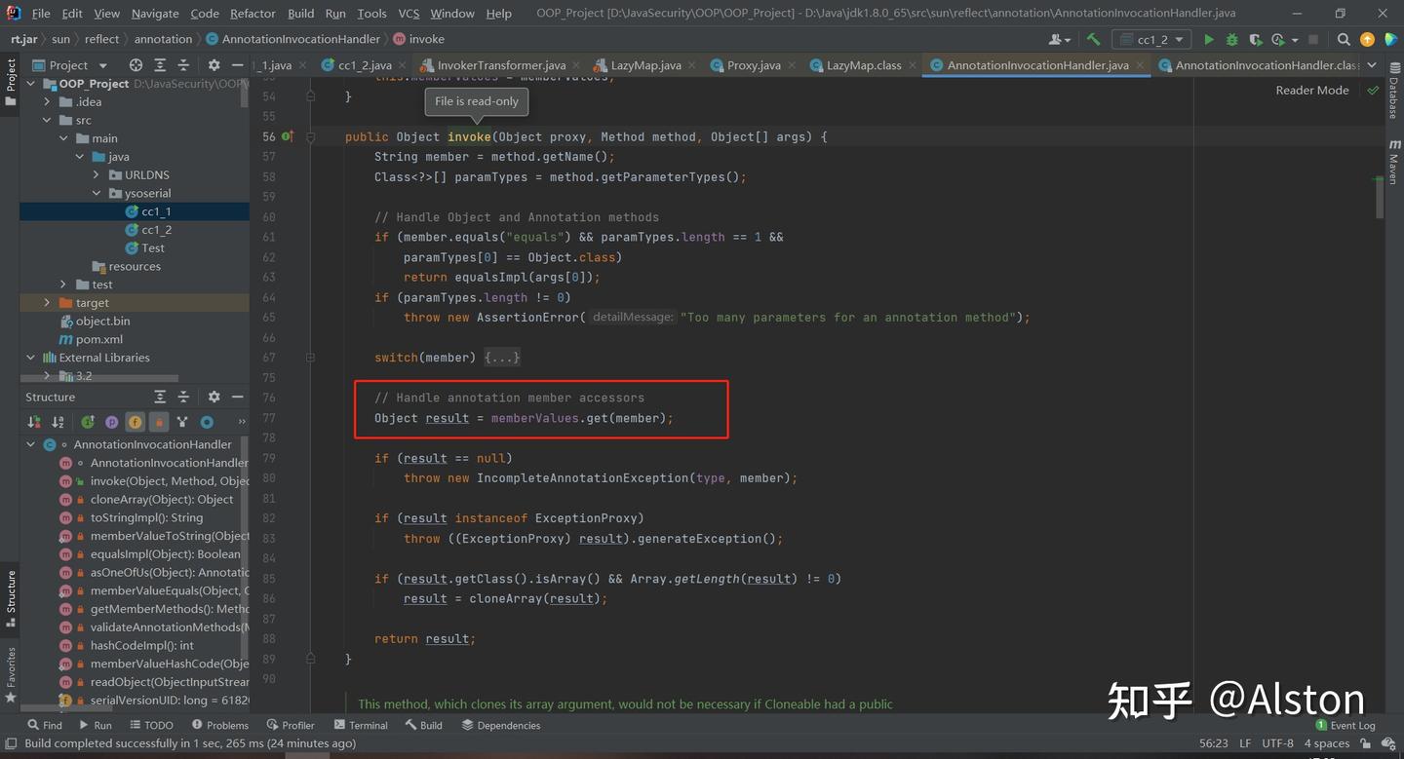Open the Problems tool window
Viewport: 1404px width, 759px height.
(220, 725)
